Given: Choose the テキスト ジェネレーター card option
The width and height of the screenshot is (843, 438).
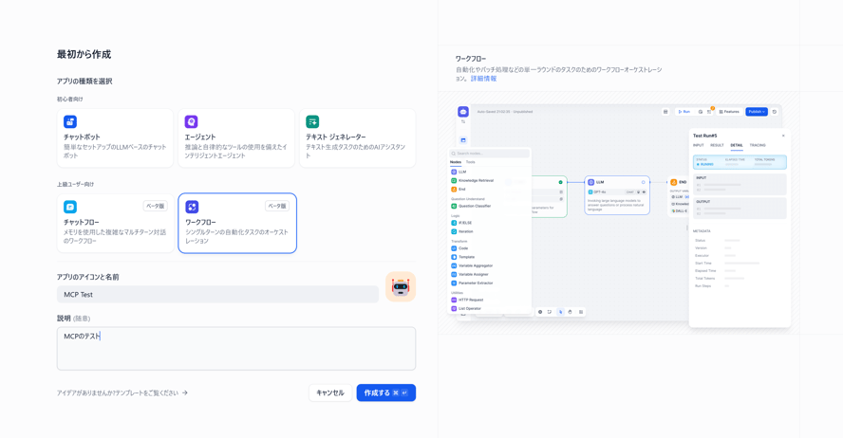Looking at the screenshot, I should pos(358,138).
